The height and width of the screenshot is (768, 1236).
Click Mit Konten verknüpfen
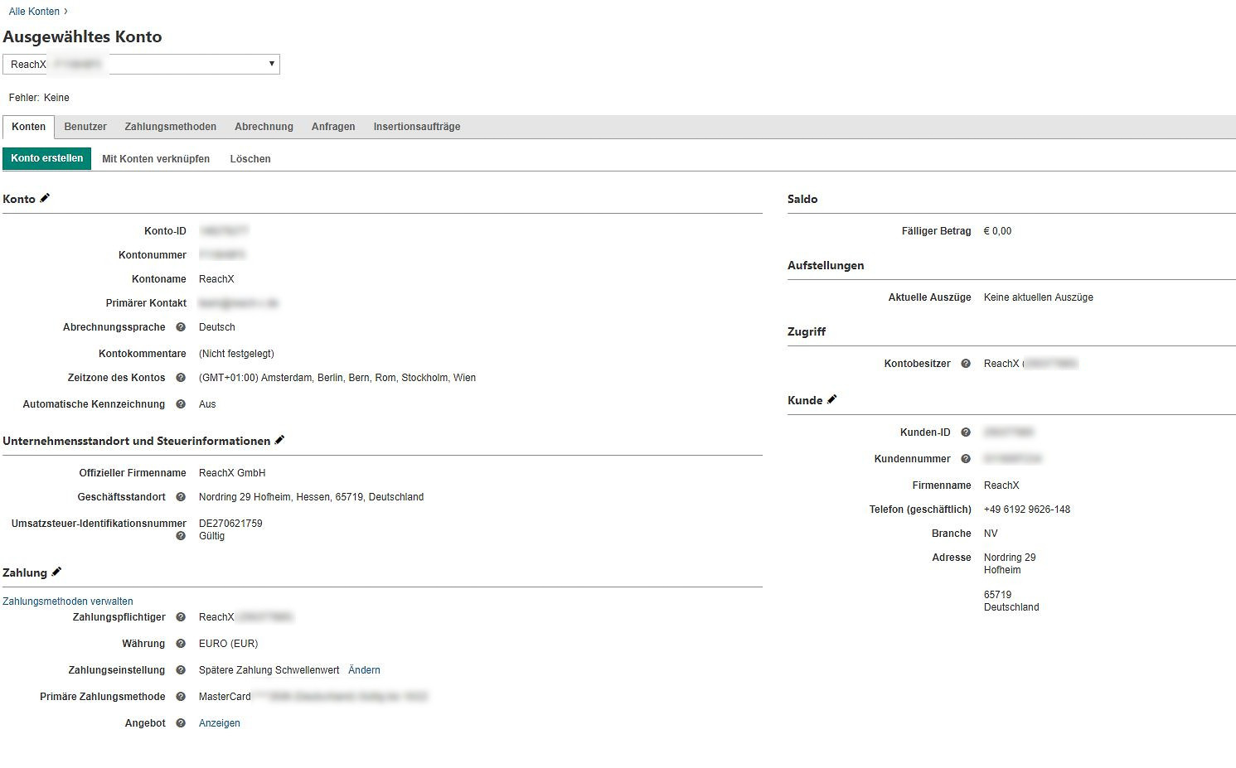click(156, 159)
